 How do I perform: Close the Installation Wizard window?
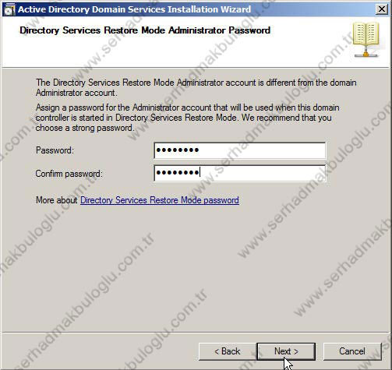click(x=382, y=9)
